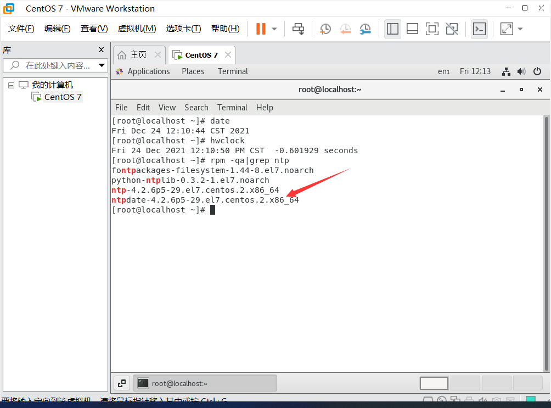This screenshot has width=551, height=408.
Task: Click the en input source indicator
Action: (444, 71)
